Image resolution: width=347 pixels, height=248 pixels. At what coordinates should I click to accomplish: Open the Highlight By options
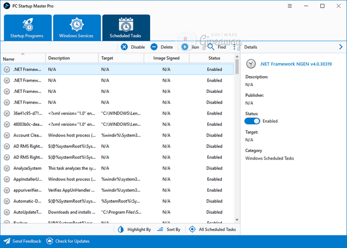(x=134, y=230)
